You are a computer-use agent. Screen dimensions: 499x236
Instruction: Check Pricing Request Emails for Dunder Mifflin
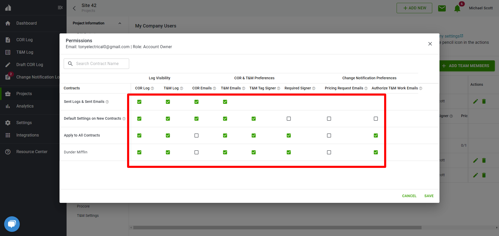point(329,152)
